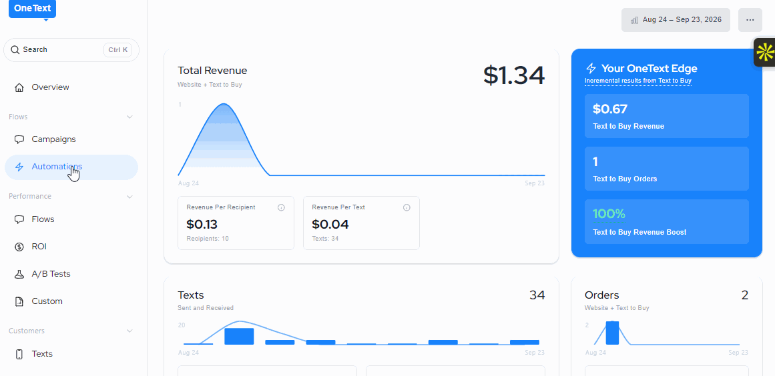
Task: Click the A/B Tests flask icon
Action: (x=19, y=274)
